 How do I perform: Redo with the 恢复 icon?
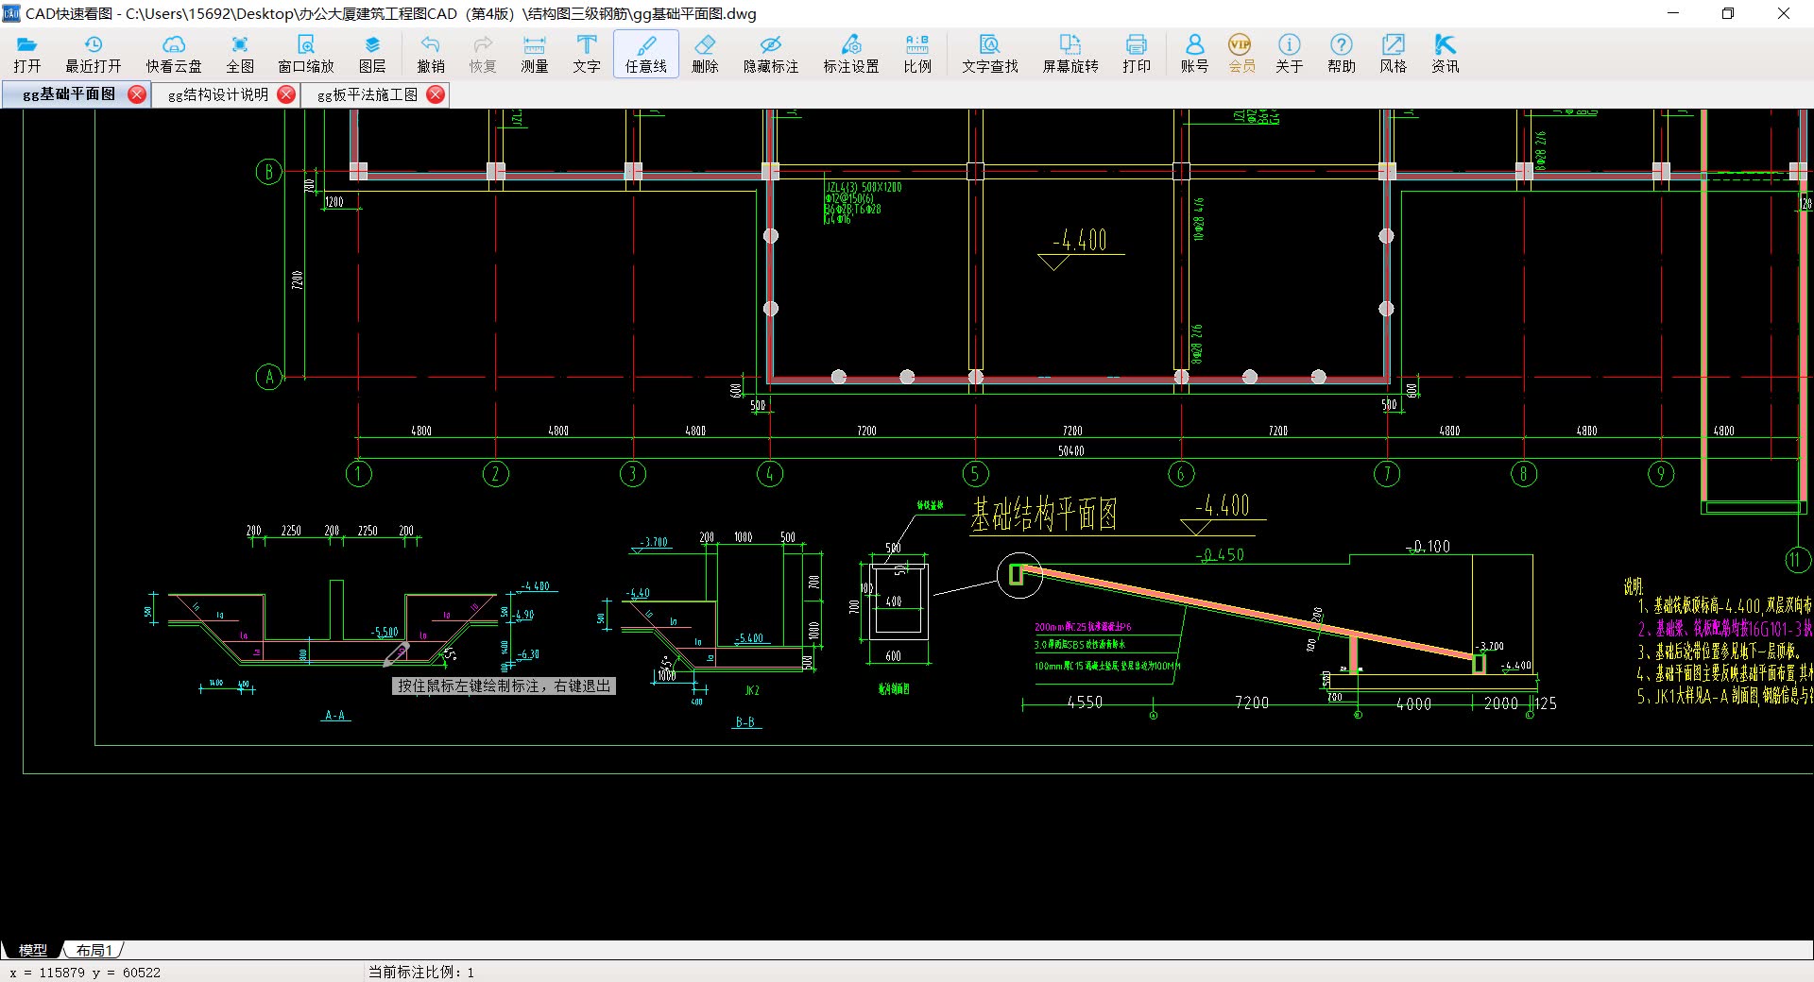tap(483, 54)
